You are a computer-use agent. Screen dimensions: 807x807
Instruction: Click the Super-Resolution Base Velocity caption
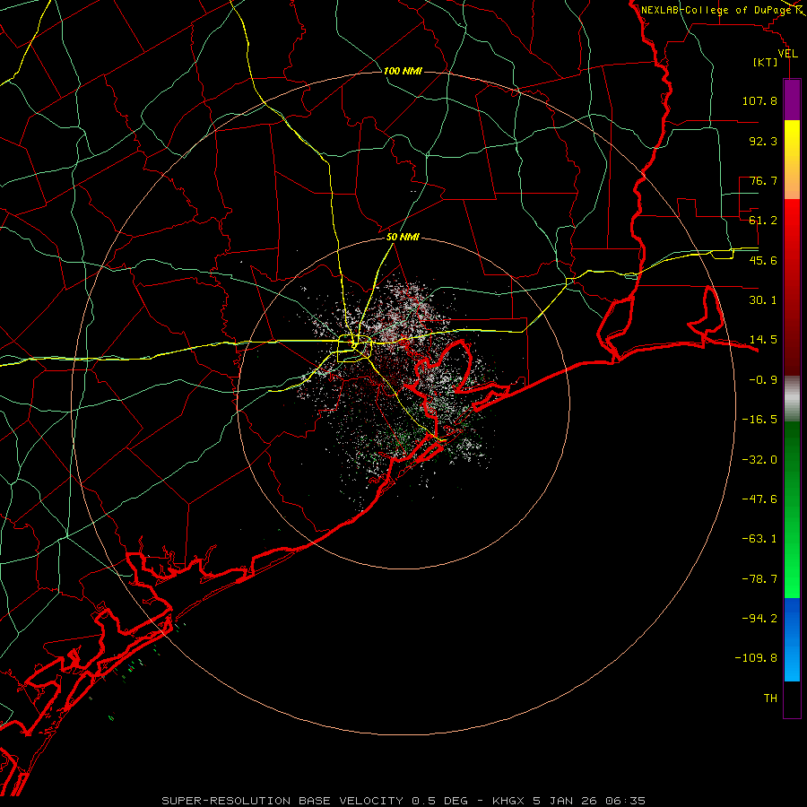click(403, 801)
